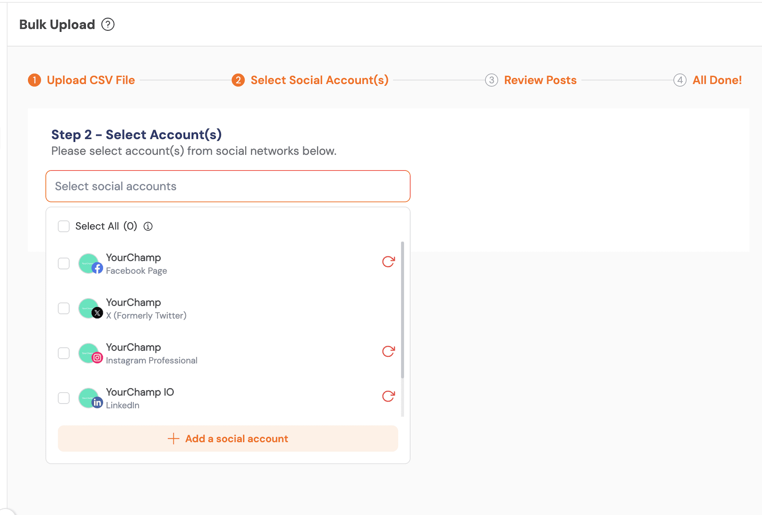Navigate to the Review Posts step
Image resolution: width=762 pixels, height=515 pixels.
540,80
